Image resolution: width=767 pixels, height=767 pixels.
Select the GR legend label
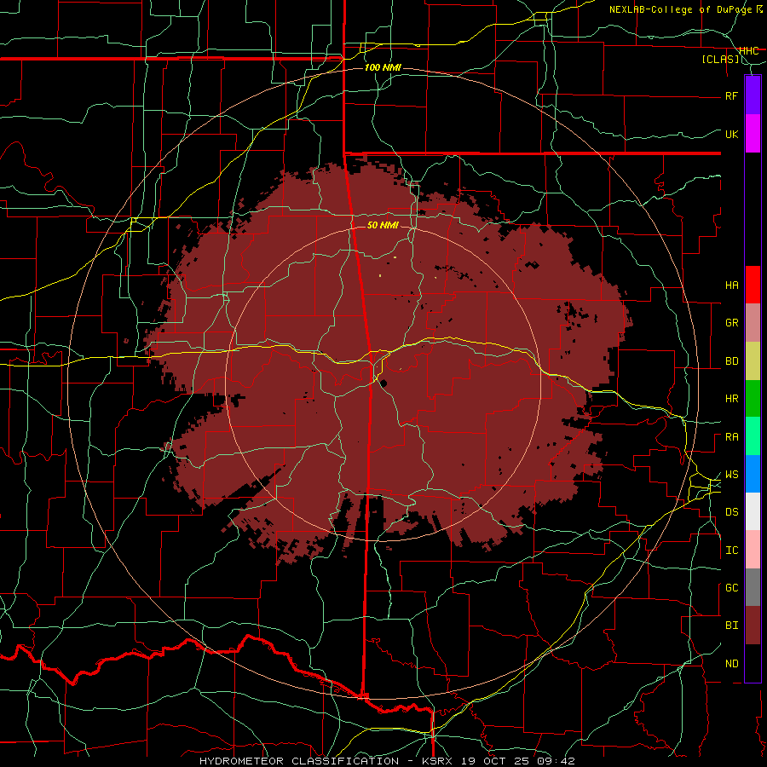click(x=731, y=323)
